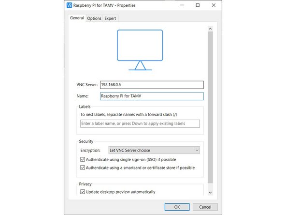Click the VNC Server address field

[152, 85]
